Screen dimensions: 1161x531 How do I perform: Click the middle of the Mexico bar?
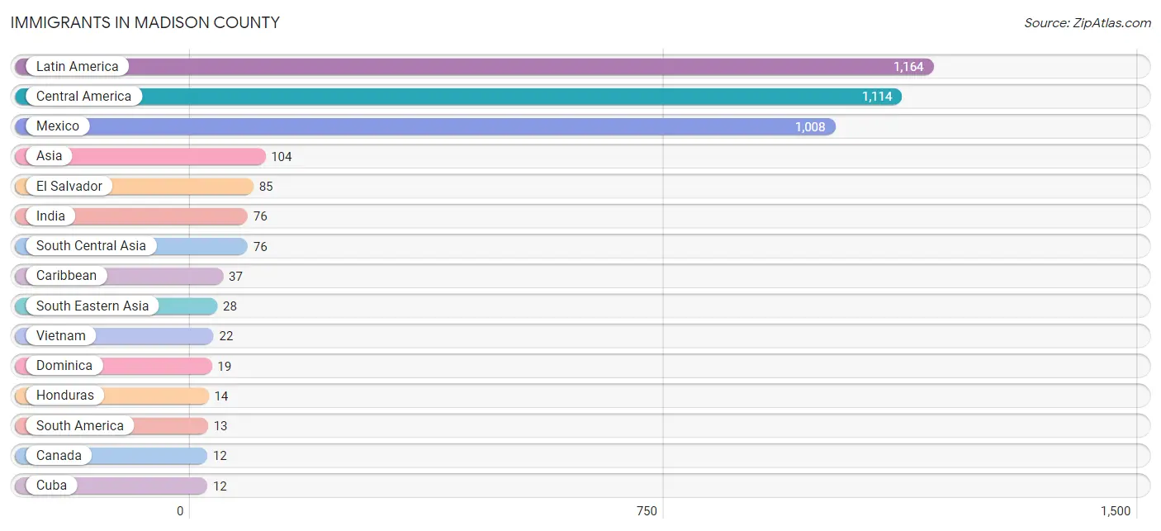pyautogui.click(x=425, y=126)
